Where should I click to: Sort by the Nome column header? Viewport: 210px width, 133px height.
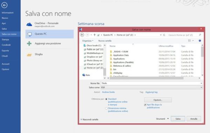[112, 46]
